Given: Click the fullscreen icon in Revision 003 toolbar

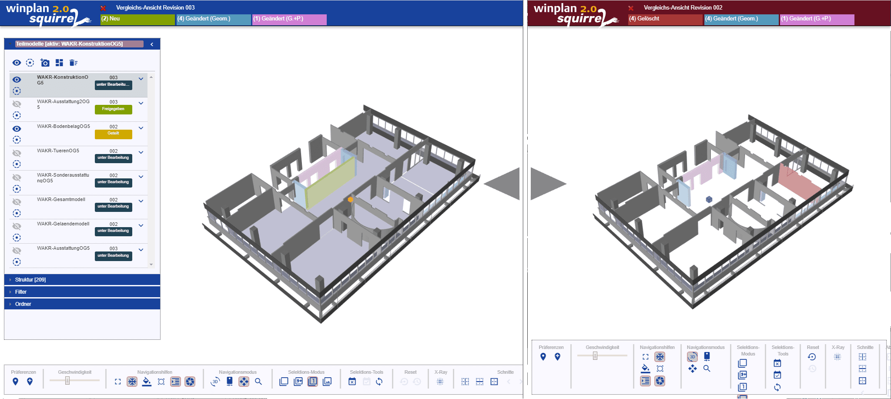Looking at the screenshot, I should (118, 382).
